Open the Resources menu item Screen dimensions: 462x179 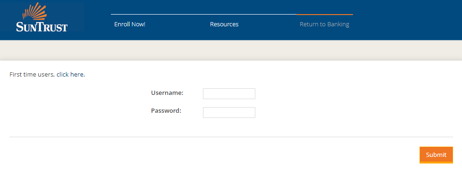(224, 24)
